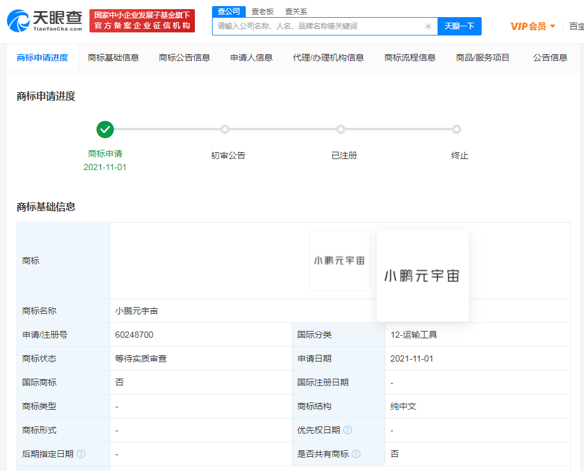
Task: Select the 12-运输工具 classification value
Action: (414, 335)
